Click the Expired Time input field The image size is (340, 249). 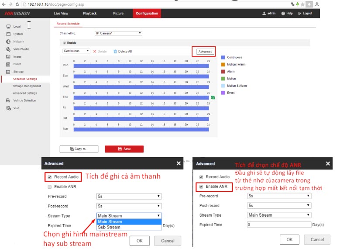coord(278,224)
